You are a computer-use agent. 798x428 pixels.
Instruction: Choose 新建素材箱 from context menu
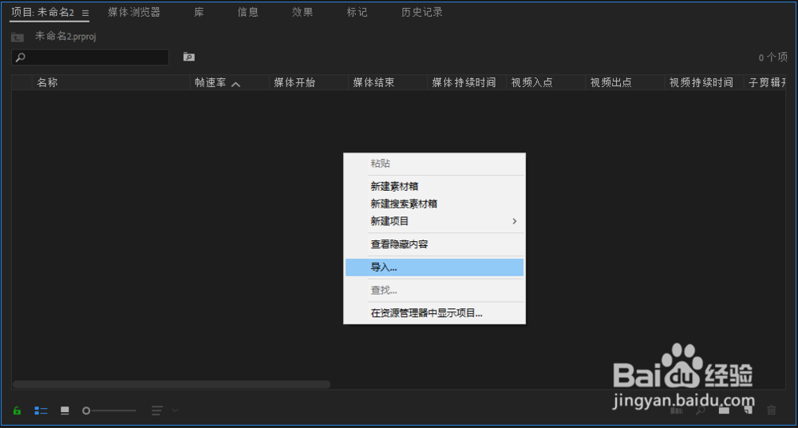click(x=435, y=187)
